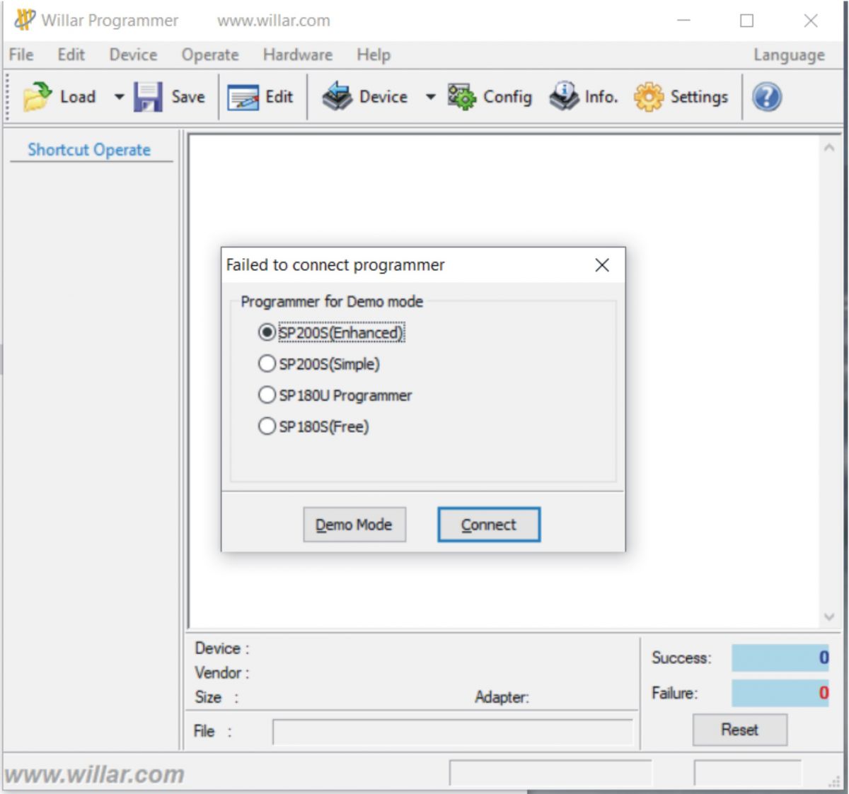Viewport: 849px width, 794px height.
Task: Click the Info. label in toolbar
Action: pyautogui.click(x=601, y=97)
